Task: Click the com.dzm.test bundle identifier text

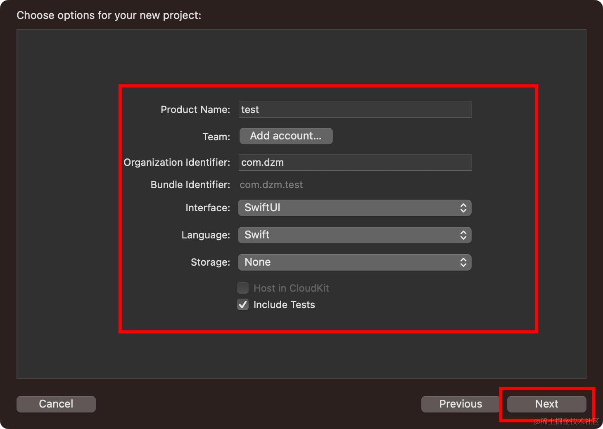Action: (271, 185)
